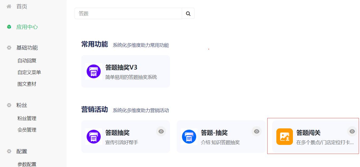Open 应用中心 in the sidebar
The height and width of the screenshot is (167, 360).
tap(27, 27)
